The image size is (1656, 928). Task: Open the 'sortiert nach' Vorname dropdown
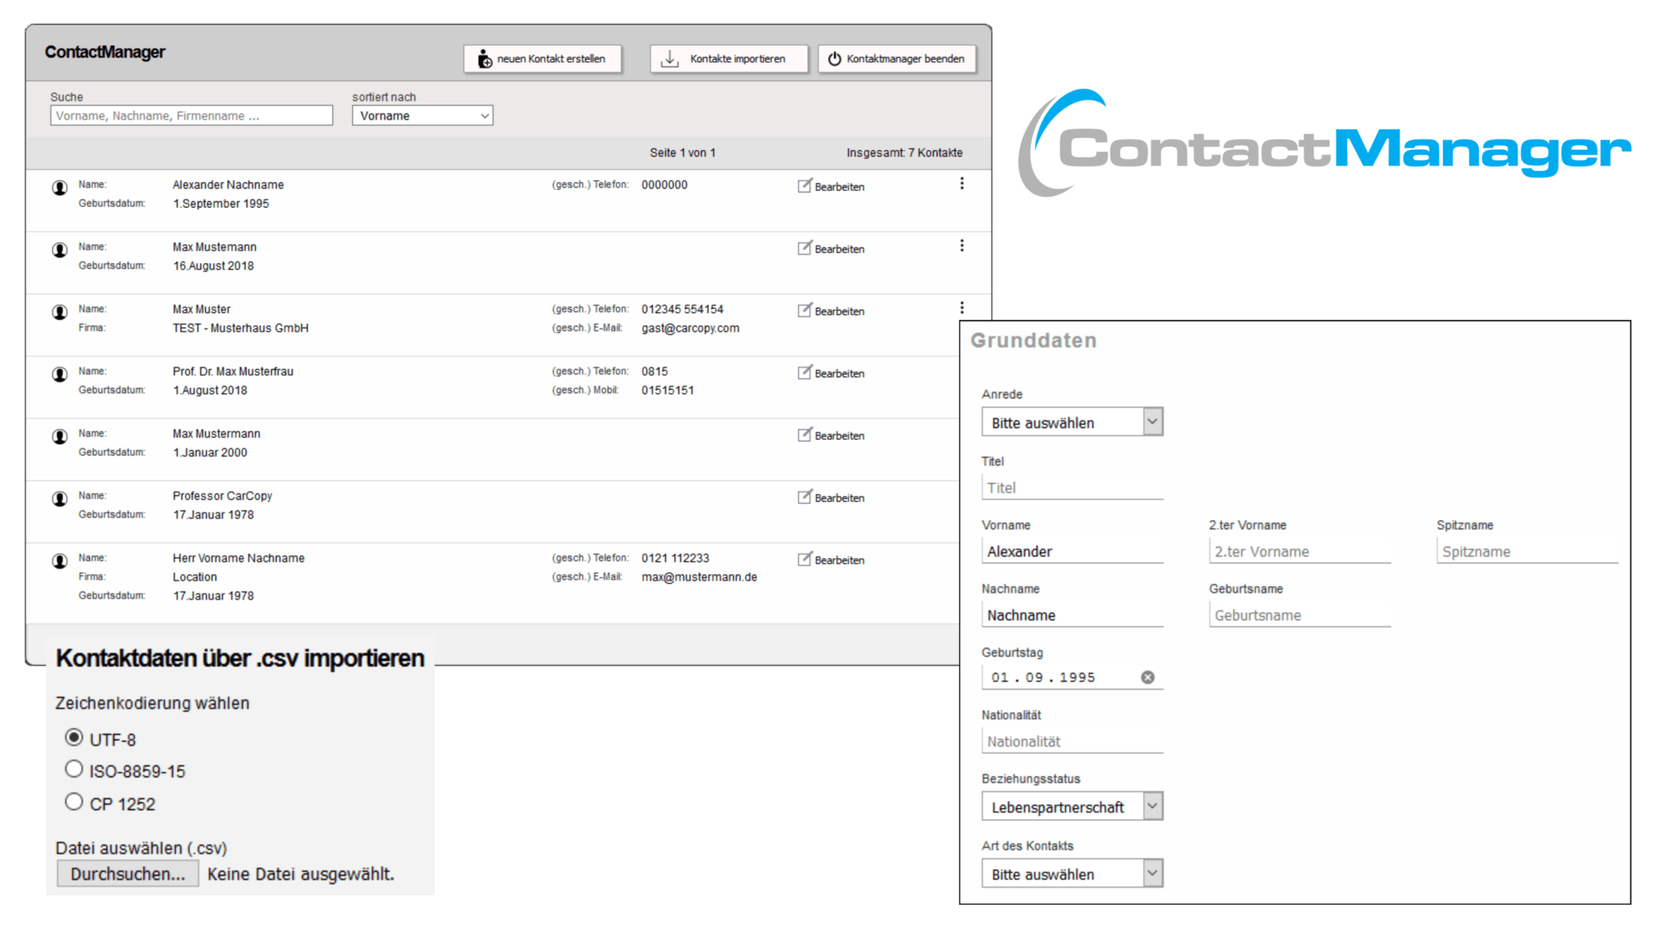pos(423,116)
